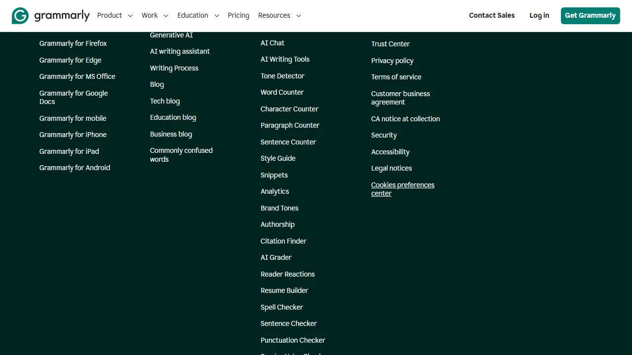The width and height of the screenshot is (632, 355).
Task: Open the Product navigation item
Action: [x=110, y=15]
